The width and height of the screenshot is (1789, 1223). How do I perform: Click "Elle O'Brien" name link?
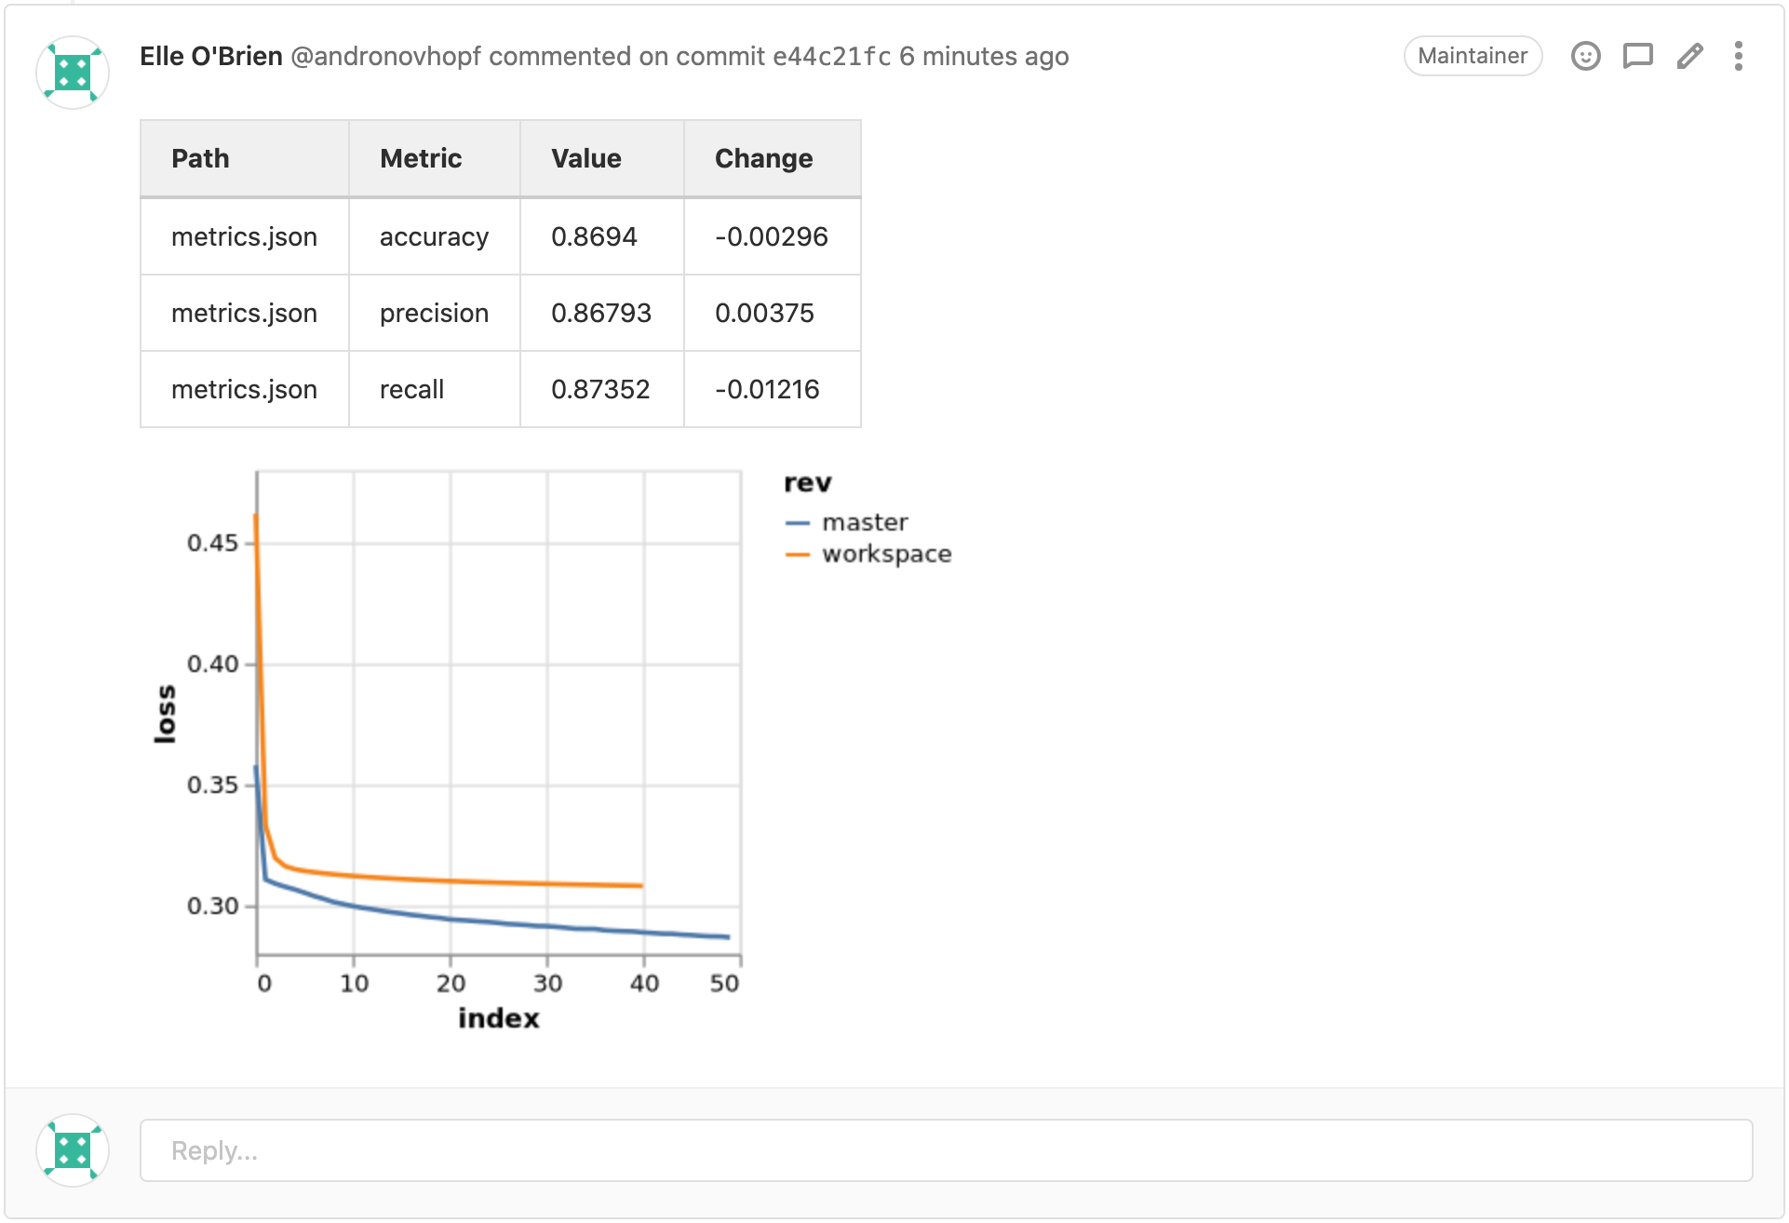(211, 56)
